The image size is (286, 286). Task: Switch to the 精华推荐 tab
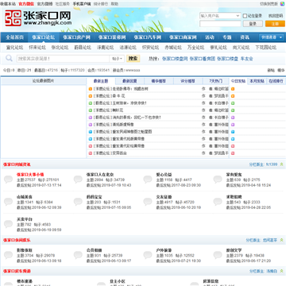pos(159,81)
